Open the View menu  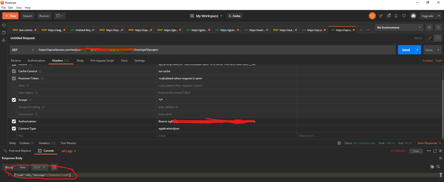(x=19, y=8)
